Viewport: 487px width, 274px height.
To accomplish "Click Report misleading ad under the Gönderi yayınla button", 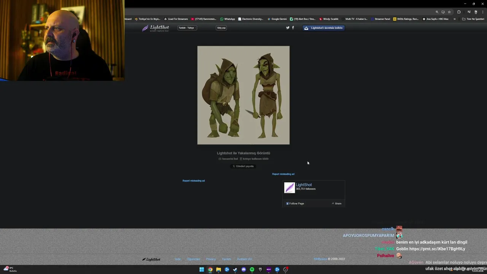I will point(283,174).
